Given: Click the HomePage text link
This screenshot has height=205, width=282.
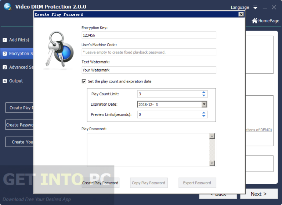Looking at the screenshot, I should coord(269,21).
